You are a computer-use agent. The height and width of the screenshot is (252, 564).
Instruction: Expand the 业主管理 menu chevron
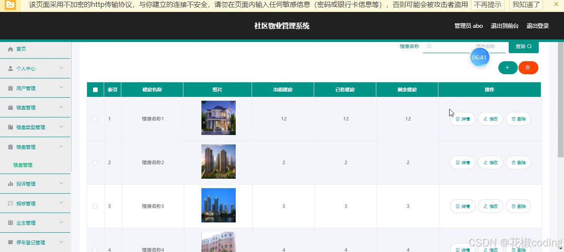61,222
